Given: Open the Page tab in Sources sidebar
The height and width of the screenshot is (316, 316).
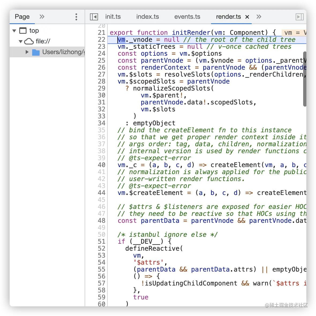Looking at the screenshot, I should 22,17.
